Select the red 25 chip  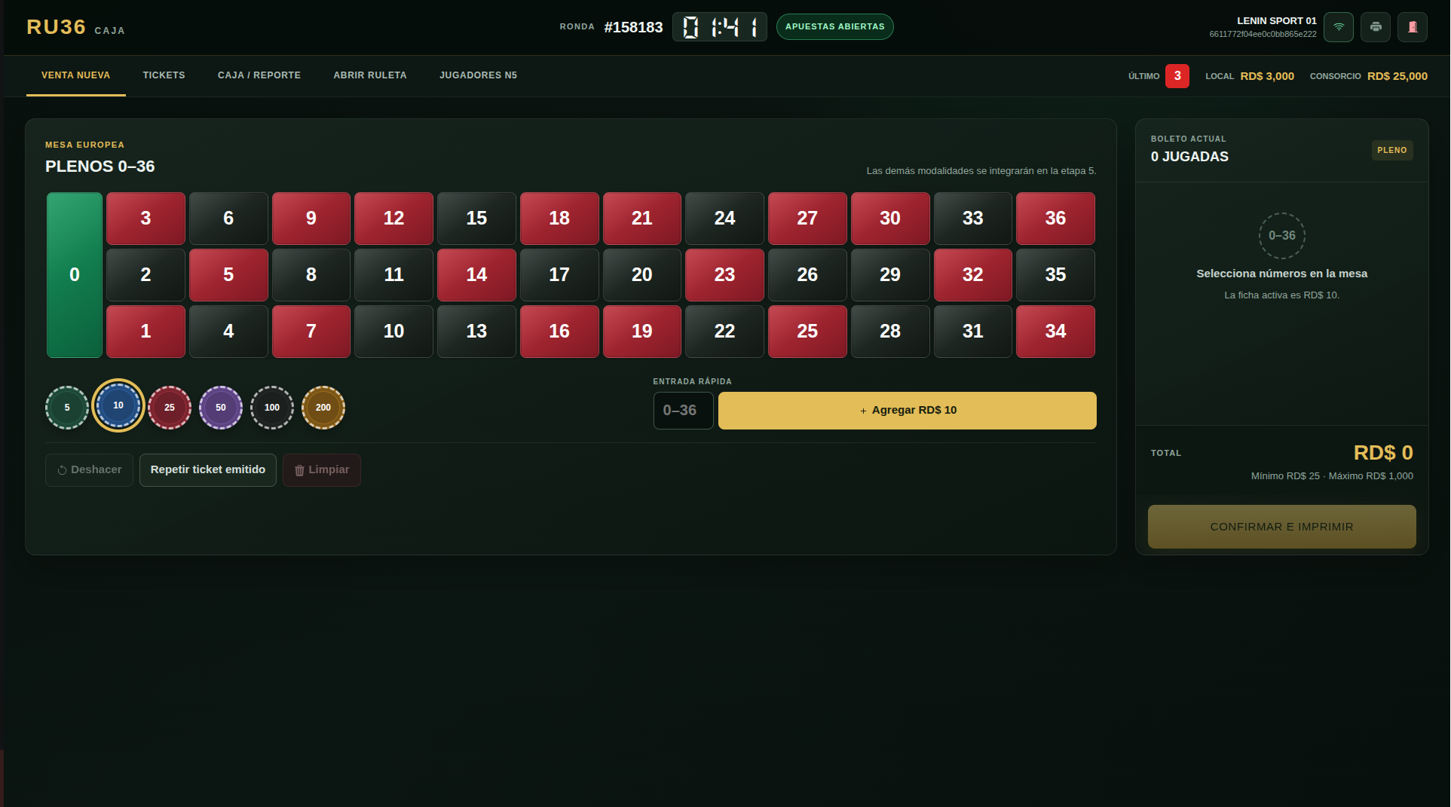pos(170,408)
